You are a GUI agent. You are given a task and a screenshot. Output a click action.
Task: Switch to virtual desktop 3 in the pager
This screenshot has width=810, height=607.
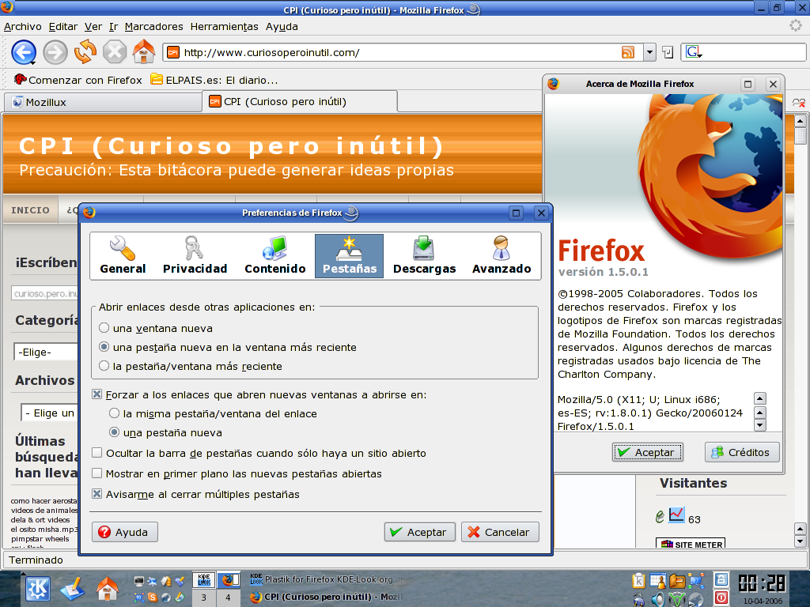[203, 598]
